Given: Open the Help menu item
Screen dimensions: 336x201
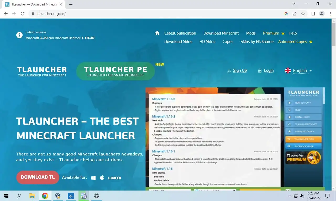Looking at the screenshot, I should coord(292,33).
